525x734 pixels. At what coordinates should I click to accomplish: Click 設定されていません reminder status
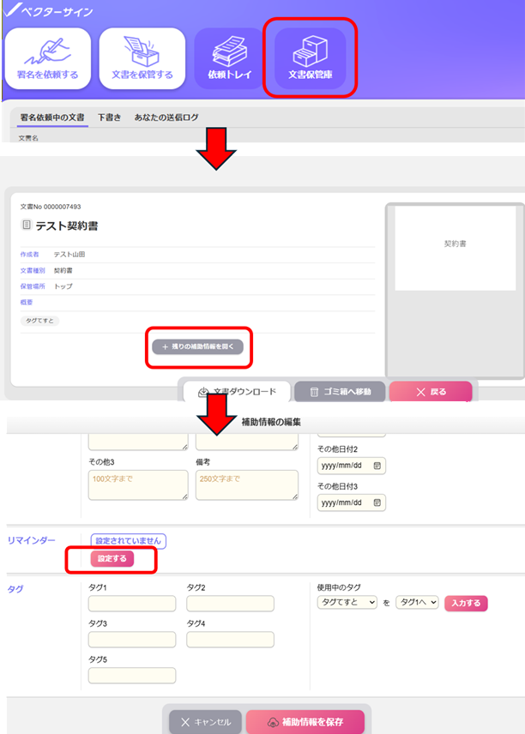tap(129, 541)
